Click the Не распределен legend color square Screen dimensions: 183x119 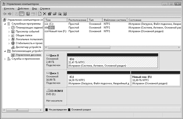47,110
